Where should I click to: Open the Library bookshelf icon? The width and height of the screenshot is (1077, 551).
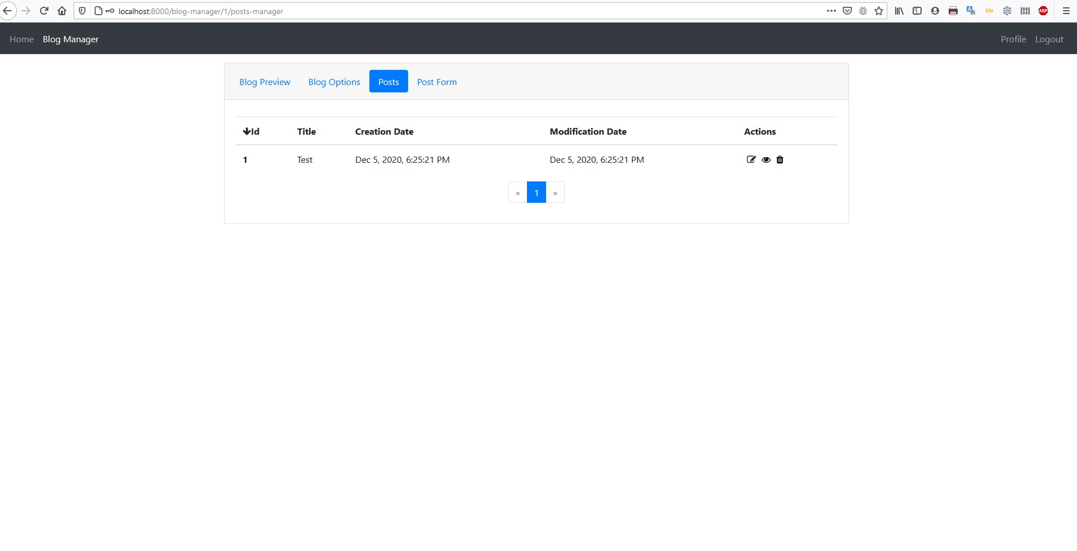[899, 11]
